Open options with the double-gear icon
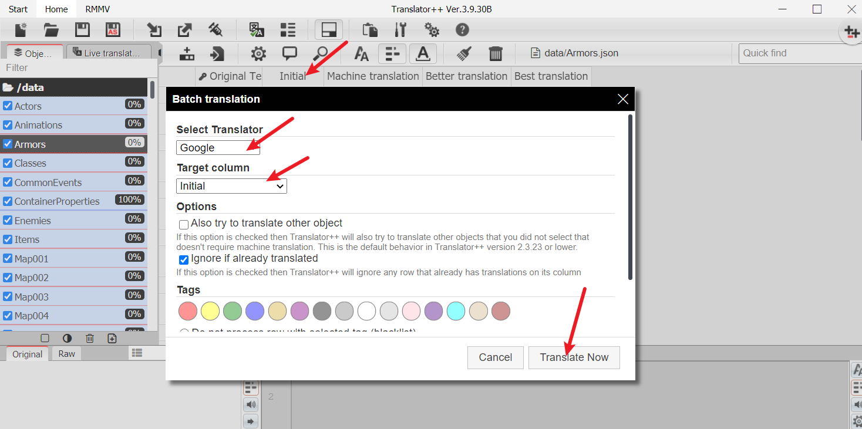The height and width of the screenshot is (429, 862). [432, 29]
